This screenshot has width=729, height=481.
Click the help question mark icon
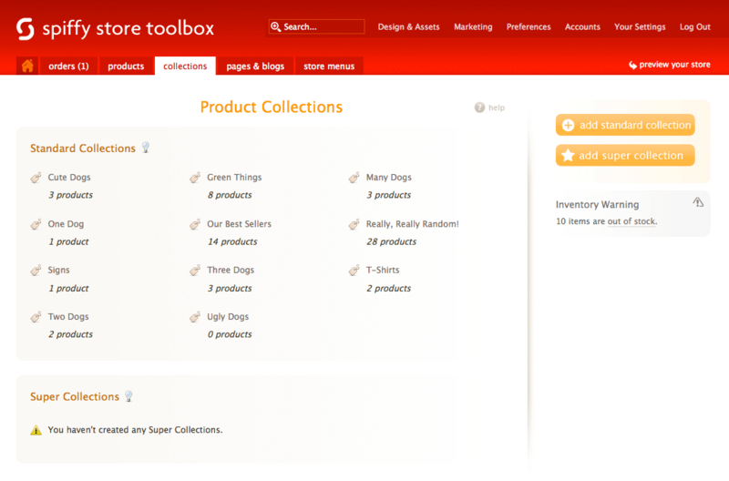(x=479, y=107)
